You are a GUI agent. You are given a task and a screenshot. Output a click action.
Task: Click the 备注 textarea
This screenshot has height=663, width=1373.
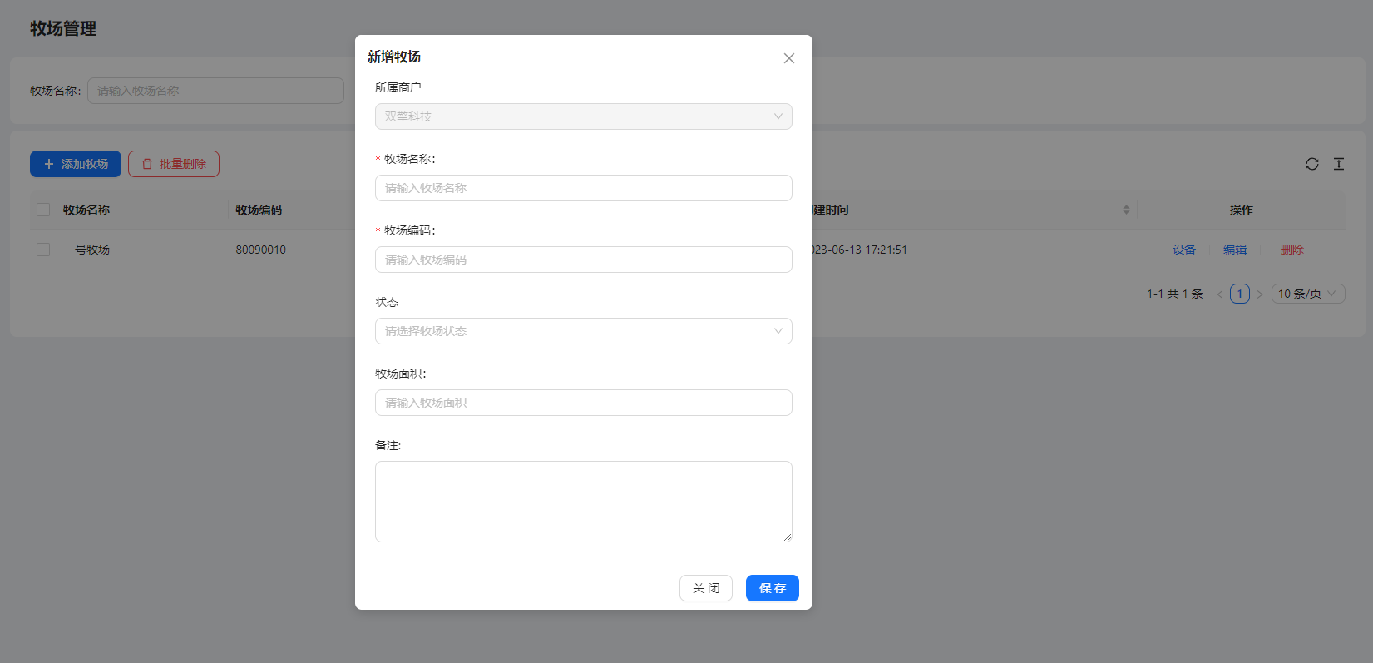(584, 502)
